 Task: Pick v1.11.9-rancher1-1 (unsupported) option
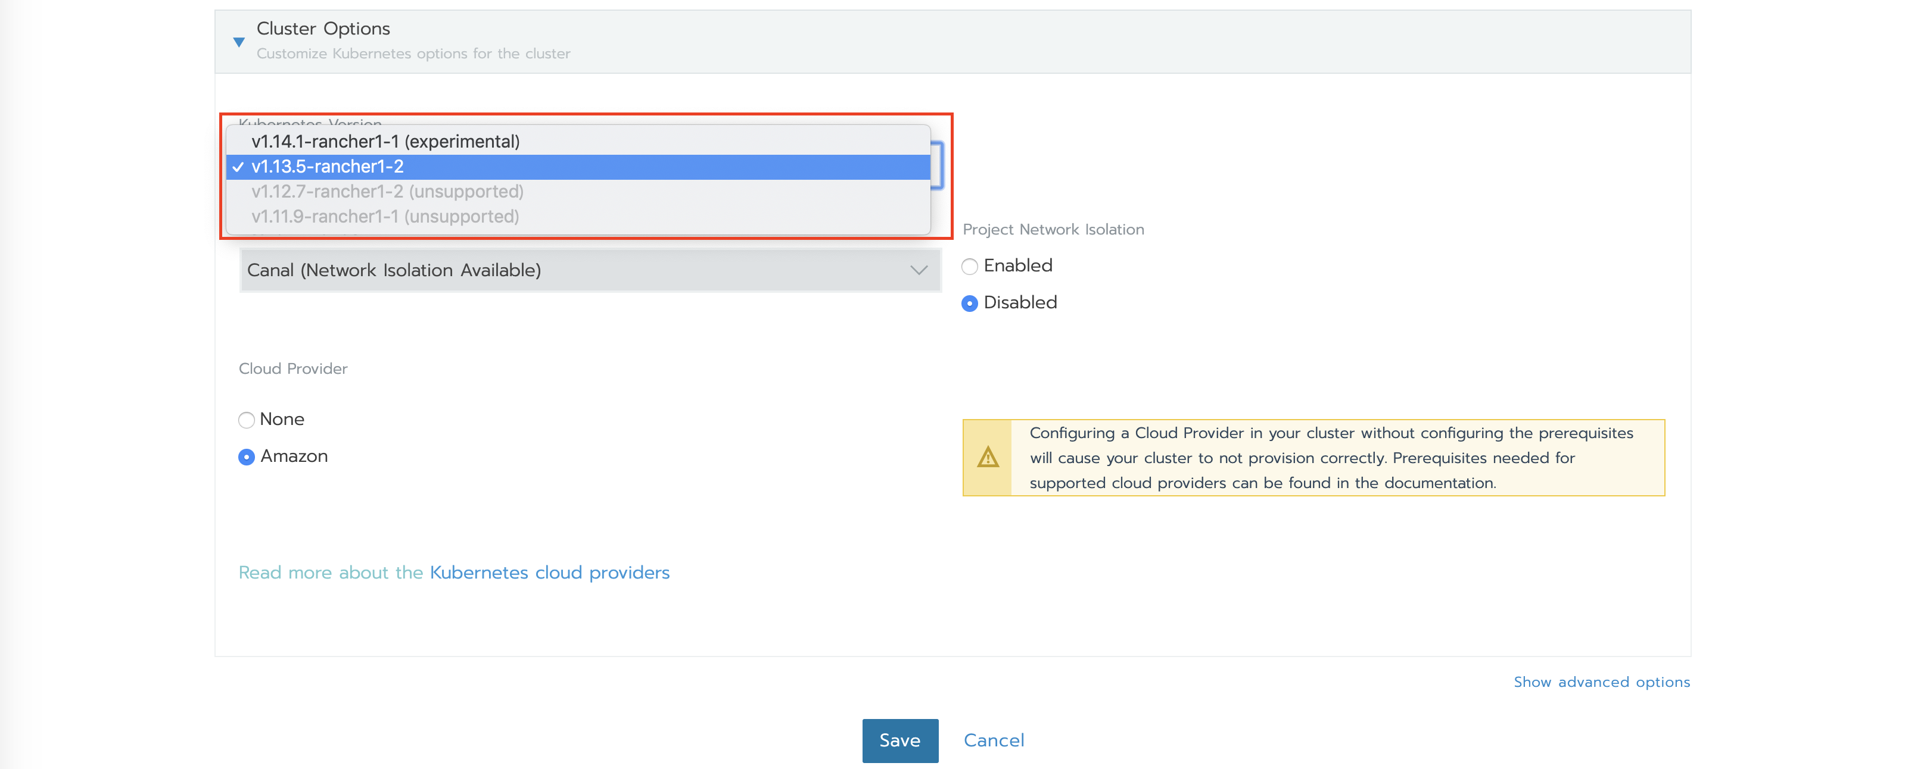pos(385,217)
